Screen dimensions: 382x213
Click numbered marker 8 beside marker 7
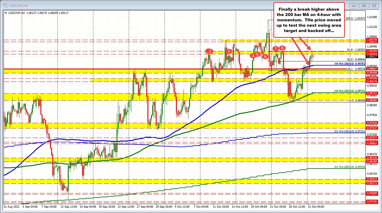282,47
